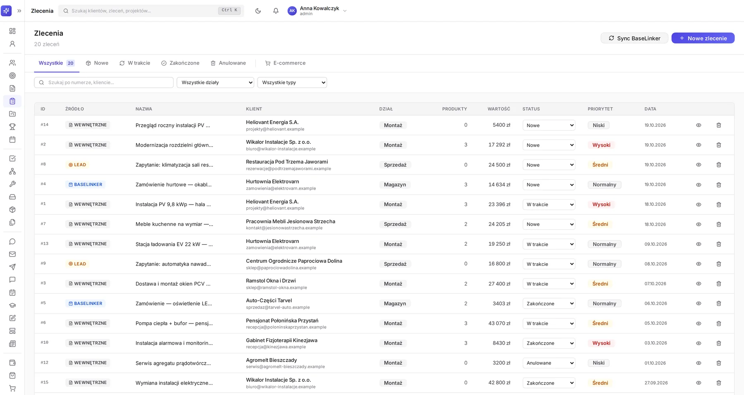Click the Wartość column header
744x395 pixels.
[498, 109]
